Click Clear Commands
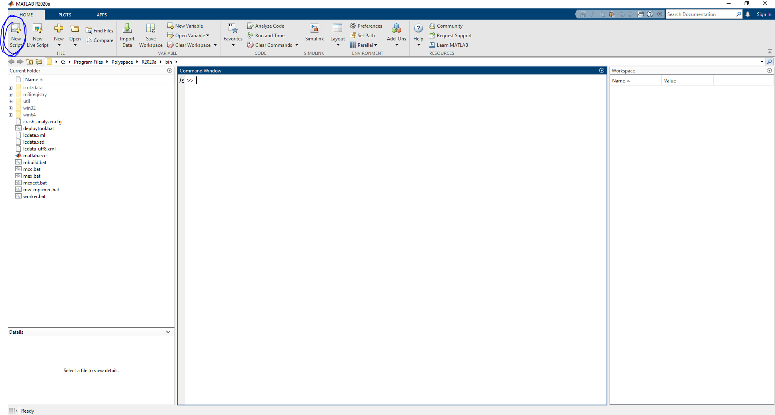The width and height of the screenshot is (775, 415). 270,45
